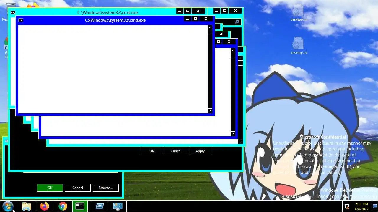Click the scrollbar thumb in the front cmd window
Screen dimensions: 378x212
(210, 32)
